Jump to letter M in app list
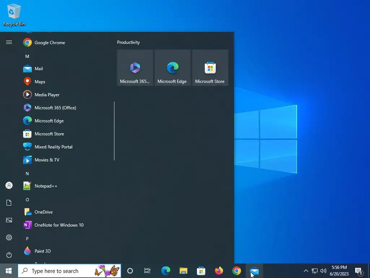Viewport: 370px width, 278px height. point(27,56)
